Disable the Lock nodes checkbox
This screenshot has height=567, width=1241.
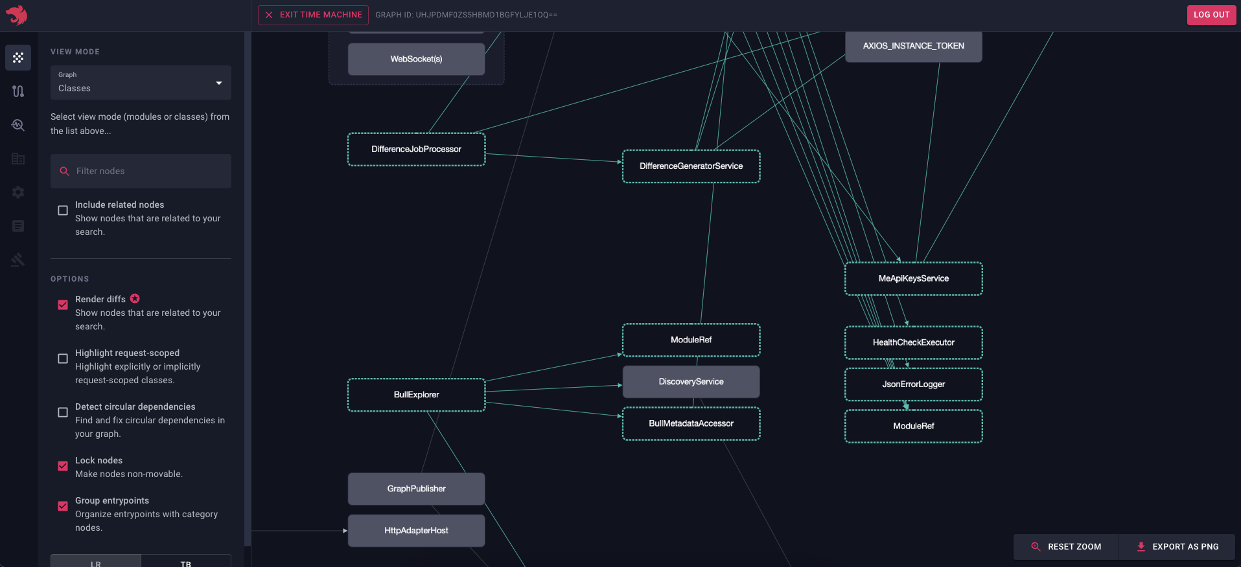pyautogui.click(x=63, y=466)
